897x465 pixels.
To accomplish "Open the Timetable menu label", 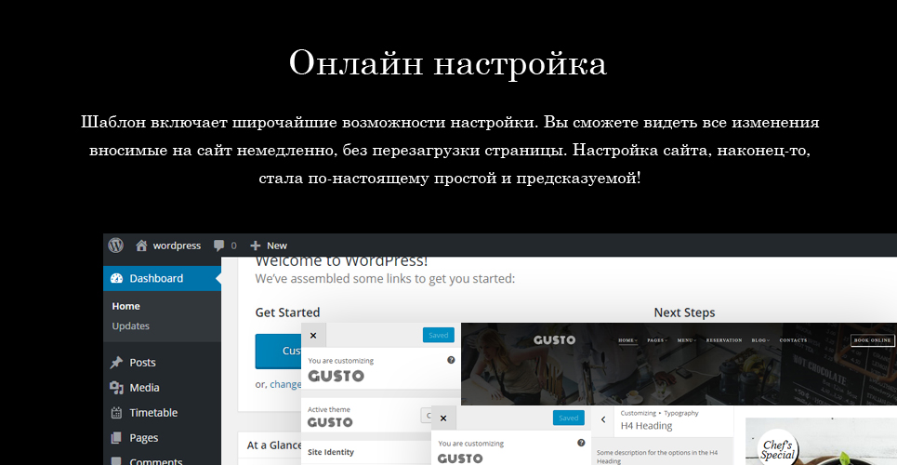I will click(x=153, y=413).
